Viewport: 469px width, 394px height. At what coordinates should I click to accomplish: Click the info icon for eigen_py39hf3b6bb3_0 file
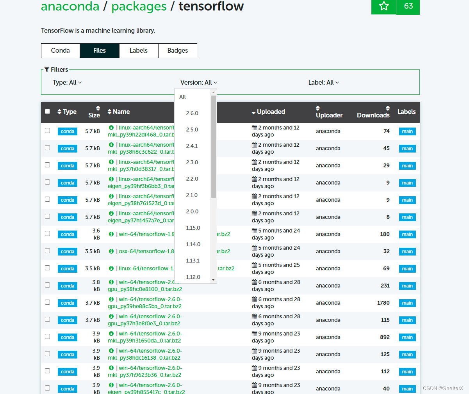(111, 179)
